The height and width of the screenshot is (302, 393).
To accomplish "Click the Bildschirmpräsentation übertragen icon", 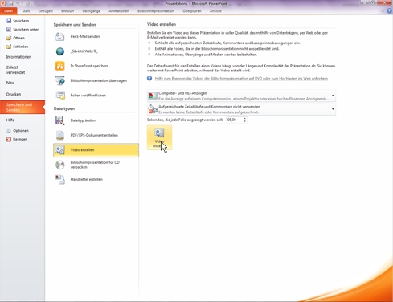I will click(60, 80).
